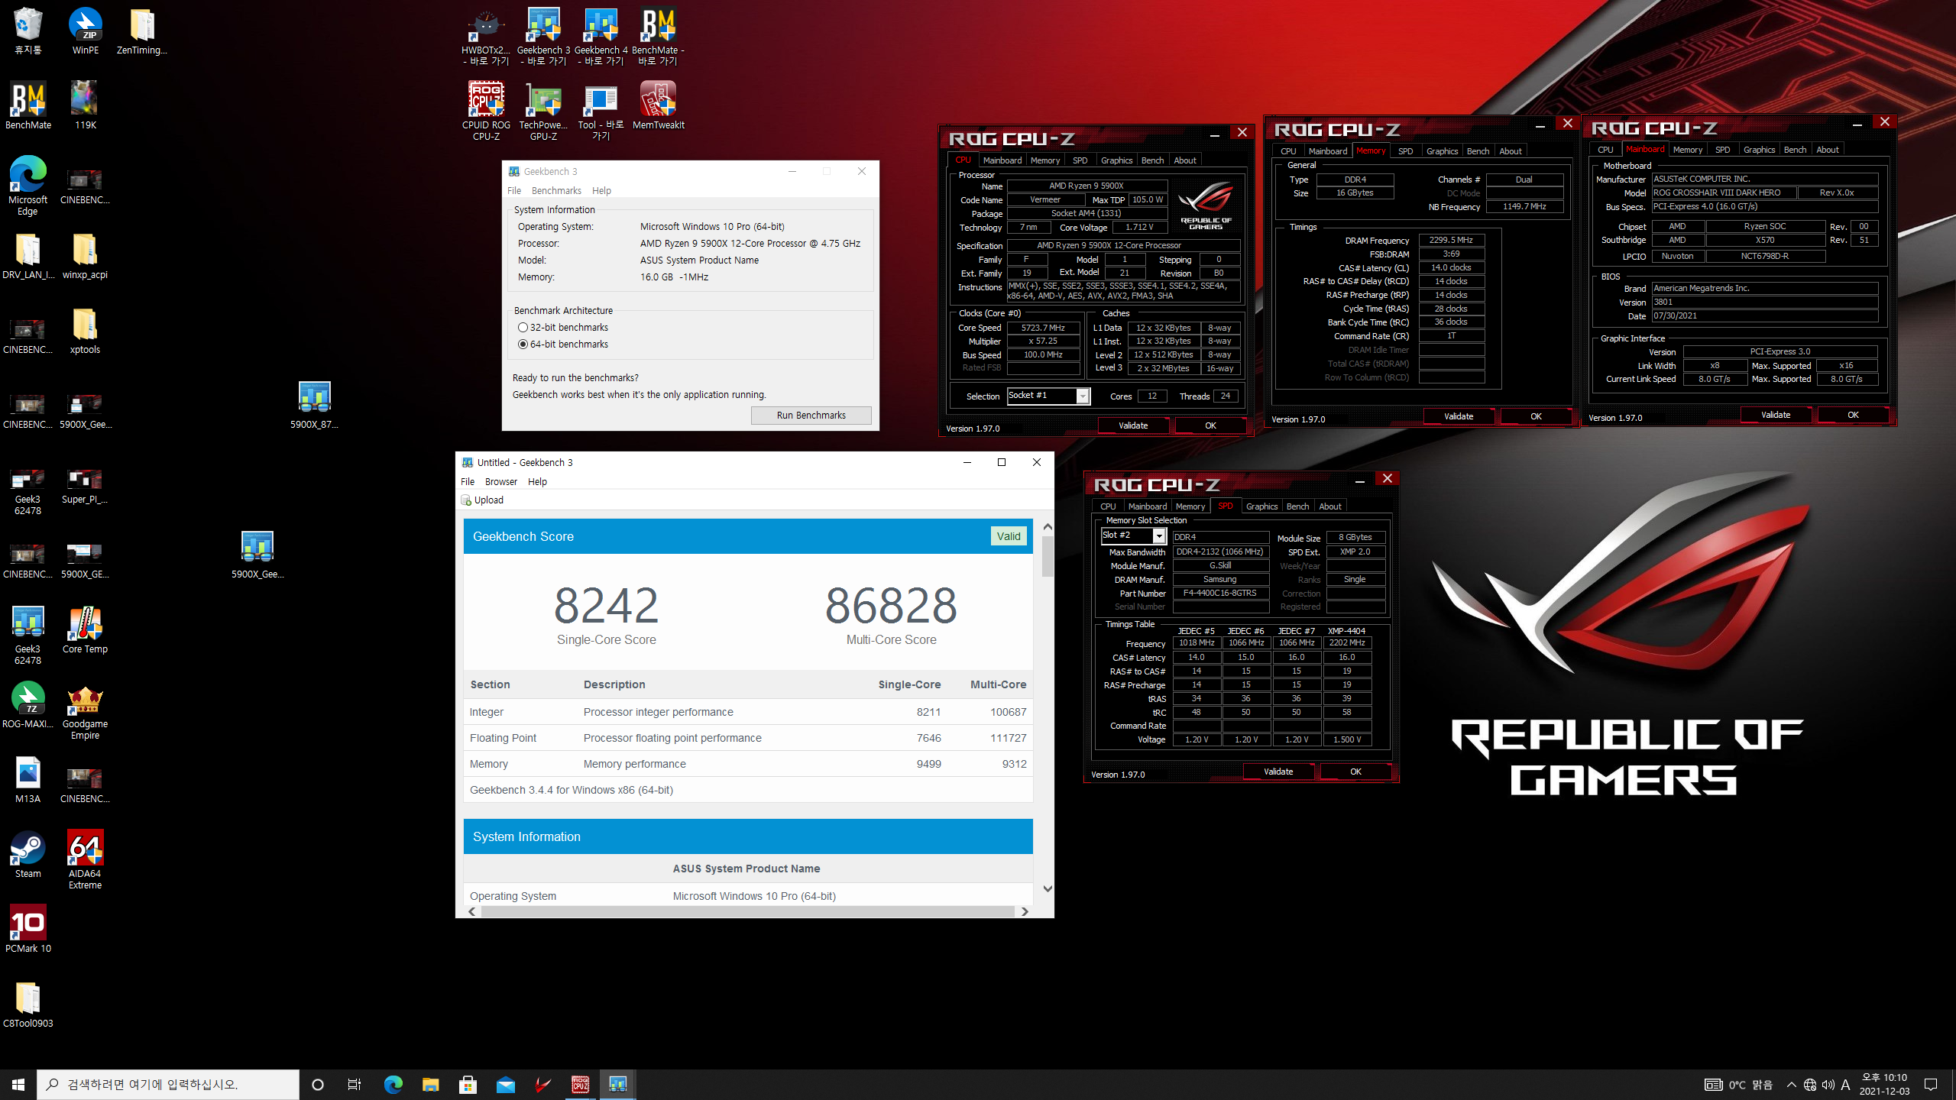Click OK in the Memory tab CPU-Z window
This screenshot has height=1100, width=1956.
pos(1536,416)
